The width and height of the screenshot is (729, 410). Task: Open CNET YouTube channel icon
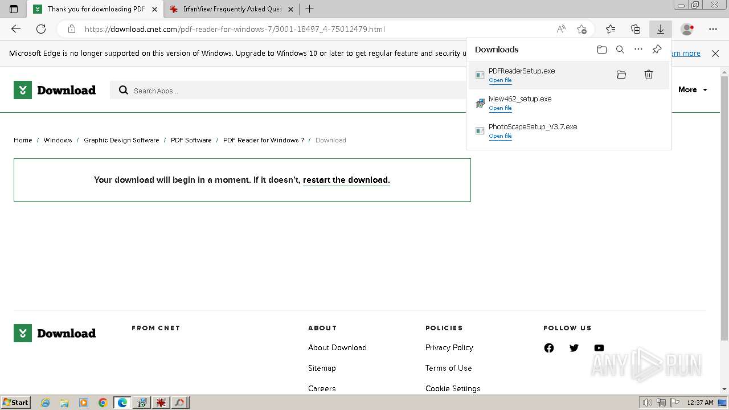[x=599, y=348]
